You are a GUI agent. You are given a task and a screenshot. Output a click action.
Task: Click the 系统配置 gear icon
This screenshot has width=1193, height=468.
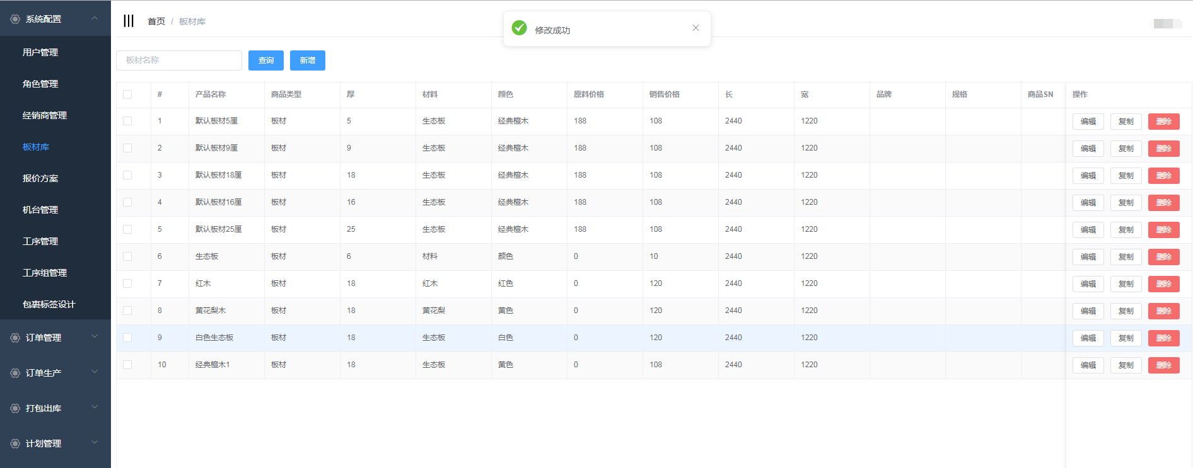[15, 20]
